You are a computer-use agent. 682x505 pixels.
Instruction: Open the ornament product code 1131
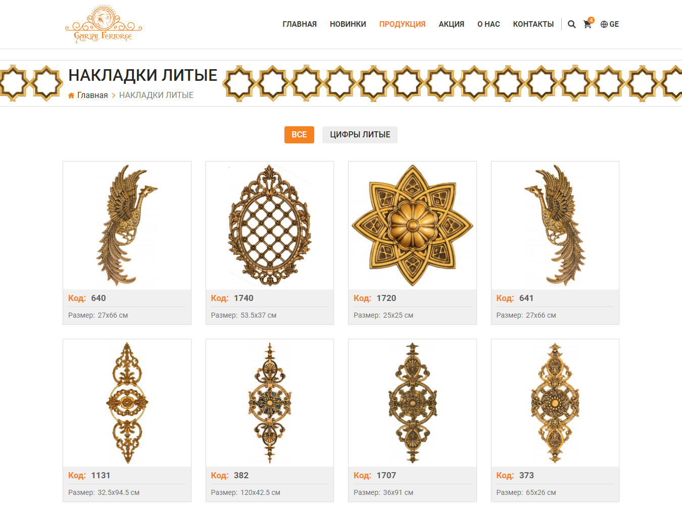[127, 403]
